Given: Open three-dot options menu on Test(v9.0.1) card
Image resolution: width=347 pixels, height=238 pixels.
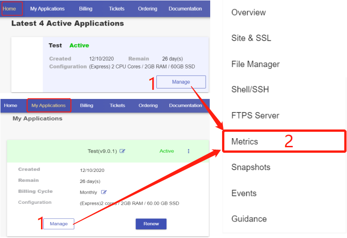Looking at the screenshot, I should [x=189, y=151].
